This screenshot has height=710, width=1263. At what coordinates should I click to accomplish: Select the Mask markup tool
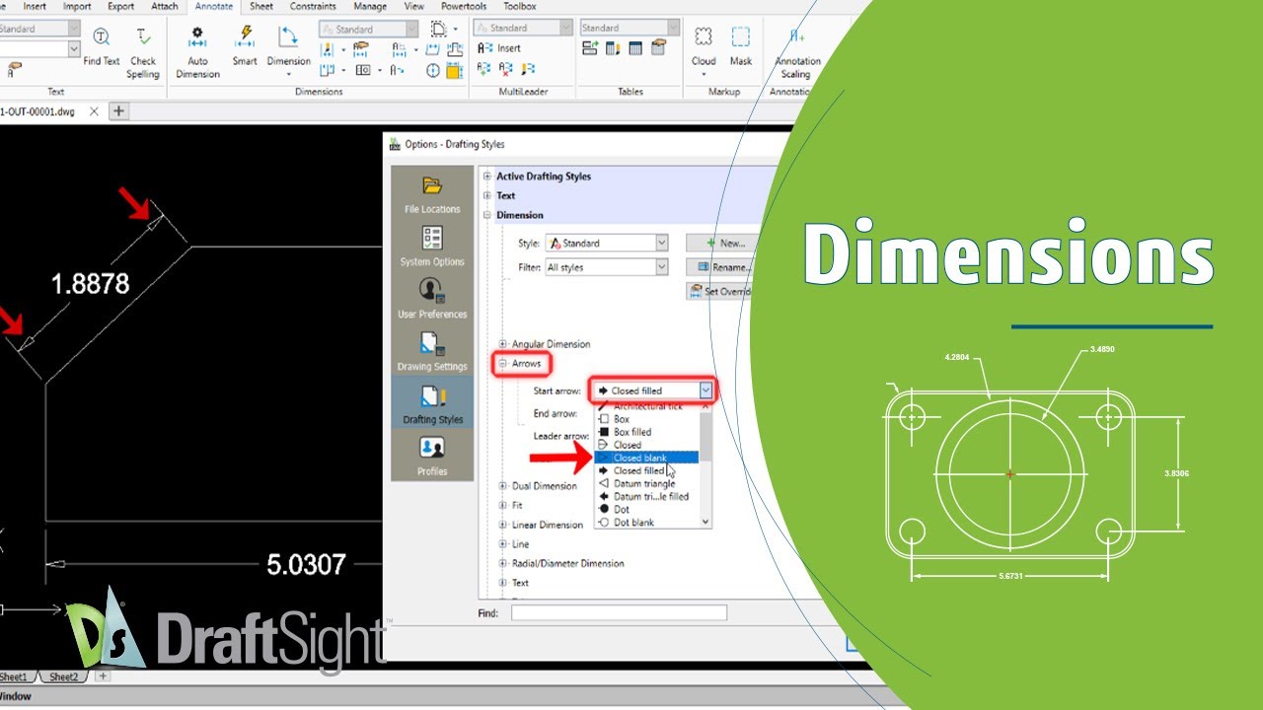click(x=741, y=46)
